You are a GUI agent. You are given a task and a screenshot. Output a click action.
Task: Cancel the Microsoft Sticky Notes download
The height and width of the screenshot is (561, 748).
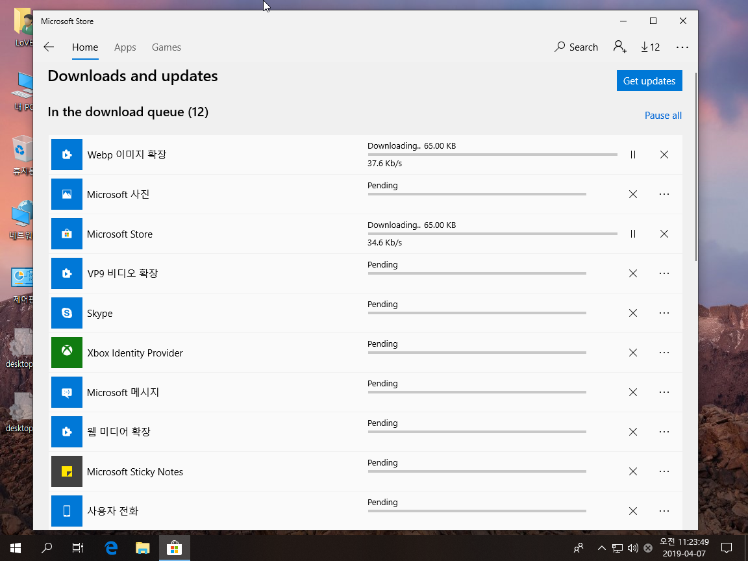tap(632, 471)
